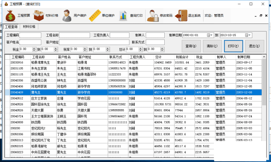The image size is (271, 162).
Task: Click the 工程编码 input field
Action: (30, 35)
